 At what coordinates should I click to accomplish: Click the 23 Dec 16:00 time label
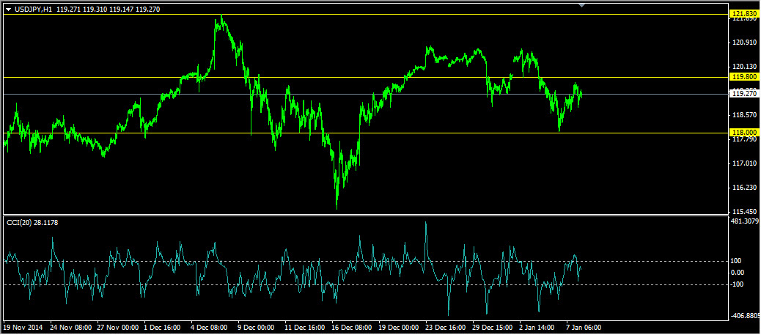[x=446, y=328]
